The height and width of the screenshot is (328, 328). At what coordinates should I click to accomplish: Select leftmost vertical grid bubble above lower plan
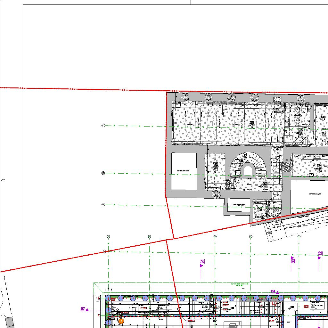click(x=108, y=237)
